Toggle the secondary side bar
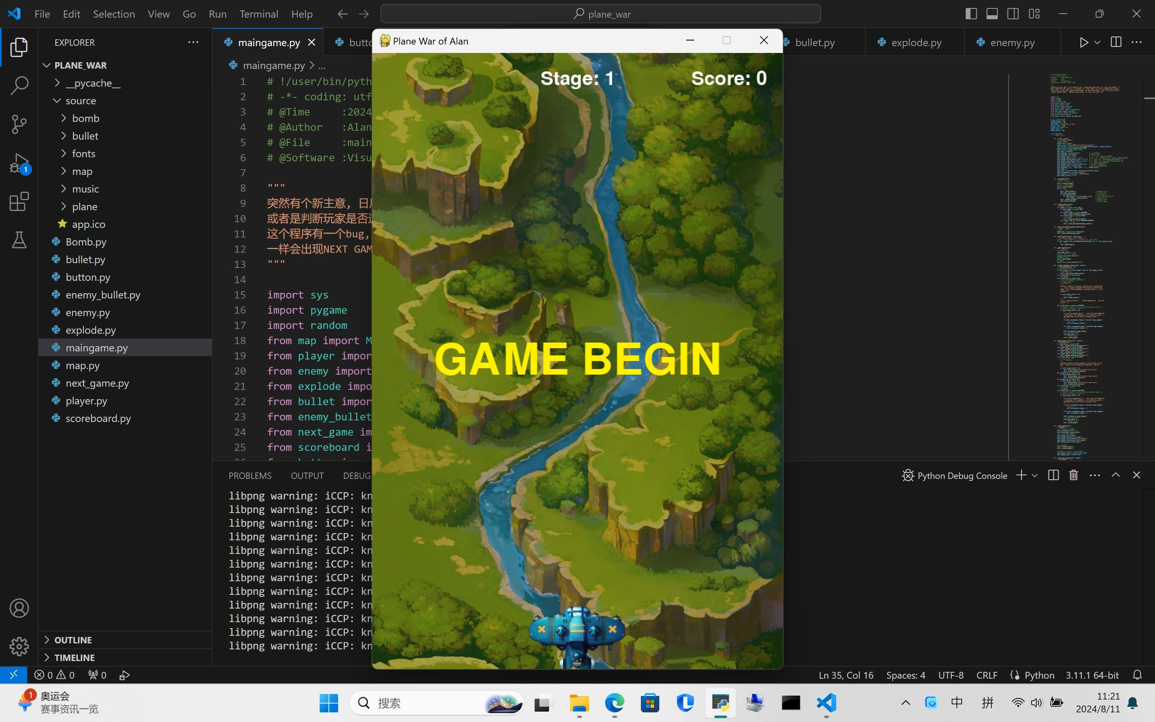This screenshot has height=722, width=1155. [1013, 14]
